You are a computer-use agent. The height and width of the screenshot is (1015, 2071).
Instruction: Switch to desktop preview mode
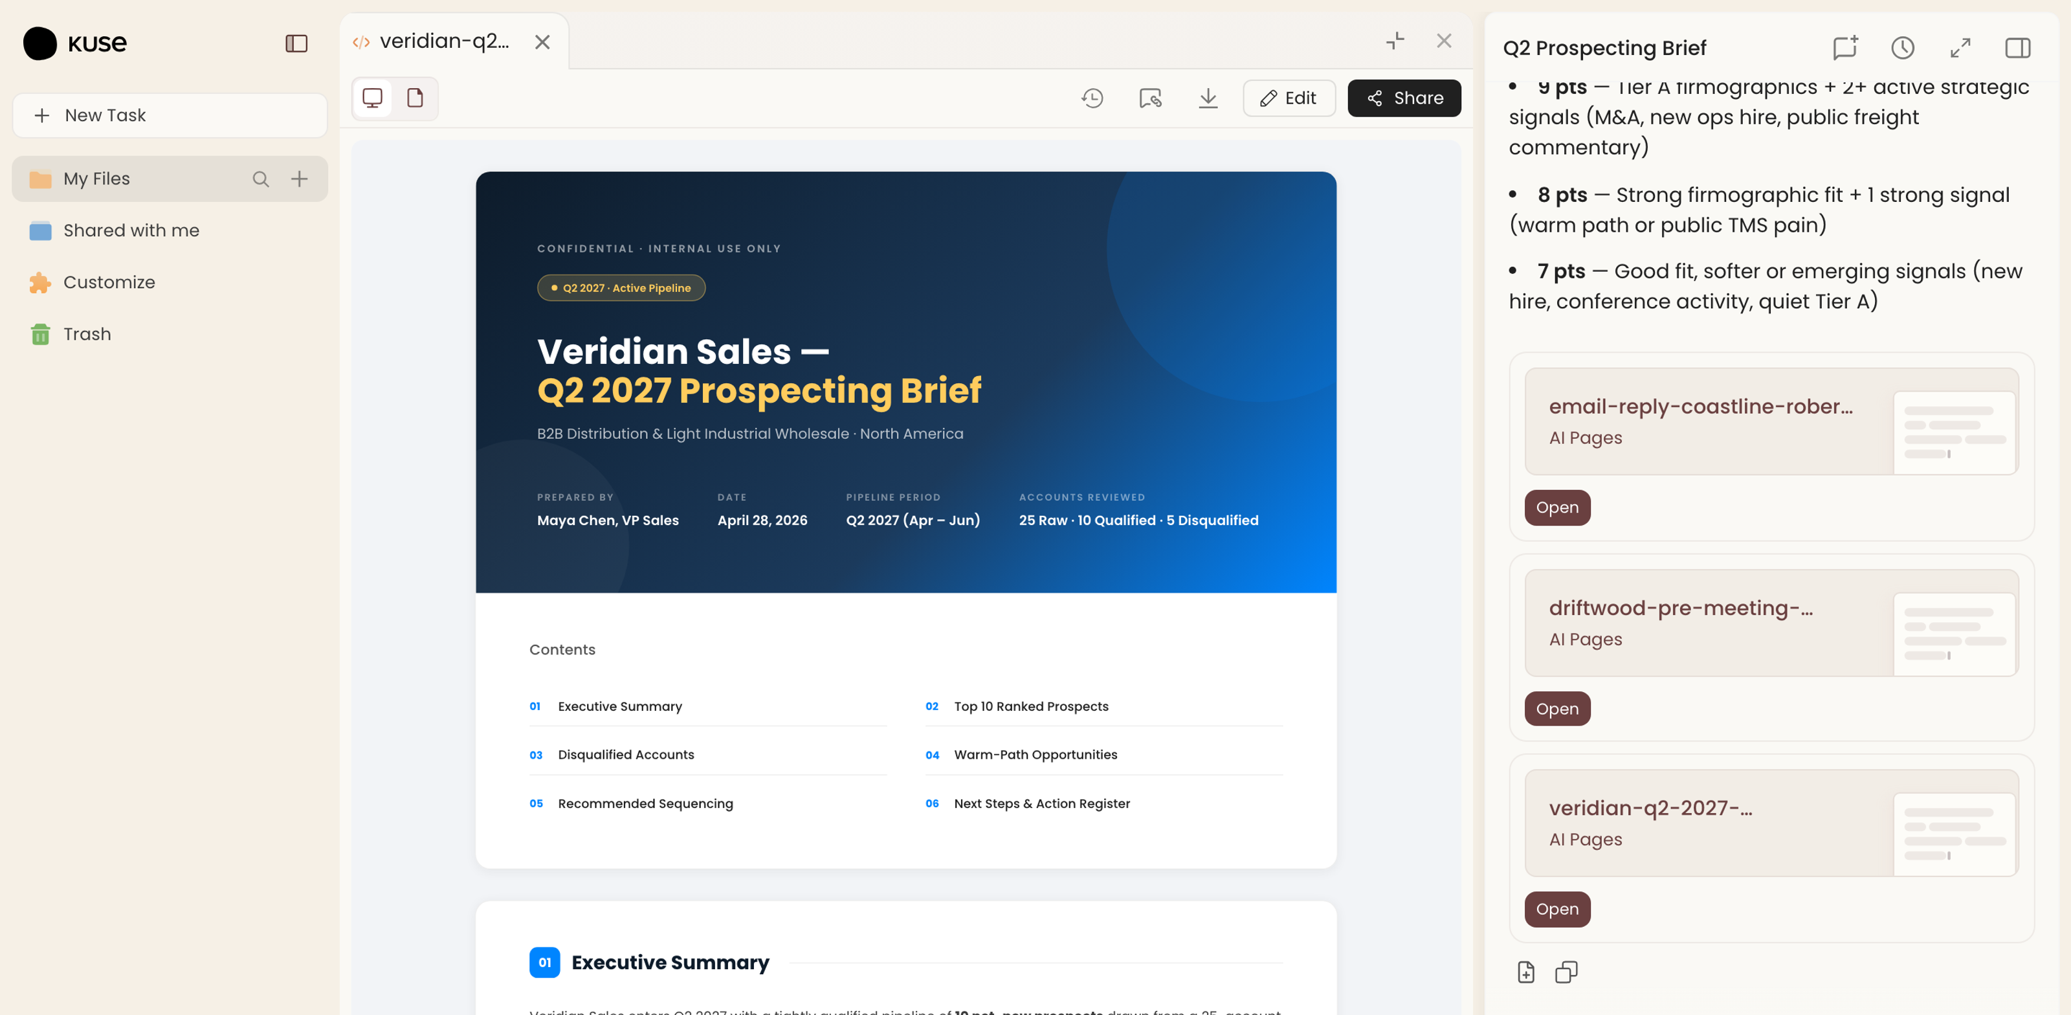[x=372, y=98]
